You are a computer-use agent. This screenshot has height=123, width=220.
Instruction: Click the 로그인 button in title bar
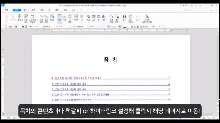(x=185, y=5)
